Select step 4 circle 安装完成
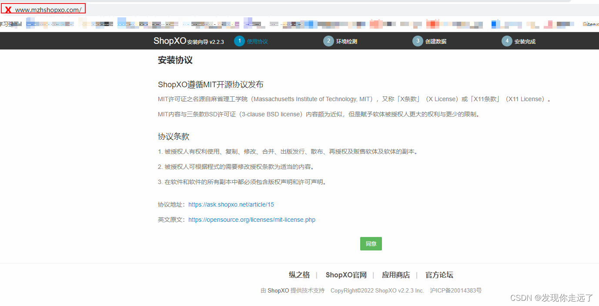The height and width of the screenshot is (306, 599). click(507, 41)
